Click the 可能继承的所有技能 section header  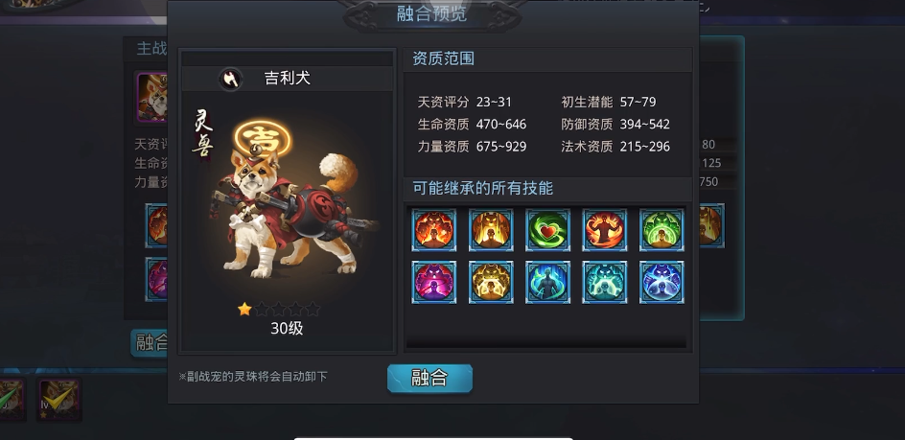(482, 188)
